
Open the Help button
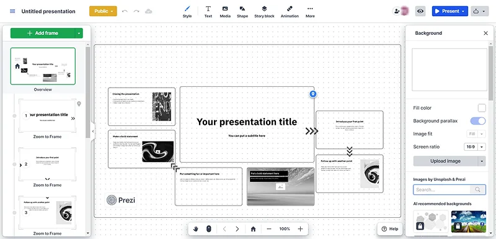(x=390, y=229)
